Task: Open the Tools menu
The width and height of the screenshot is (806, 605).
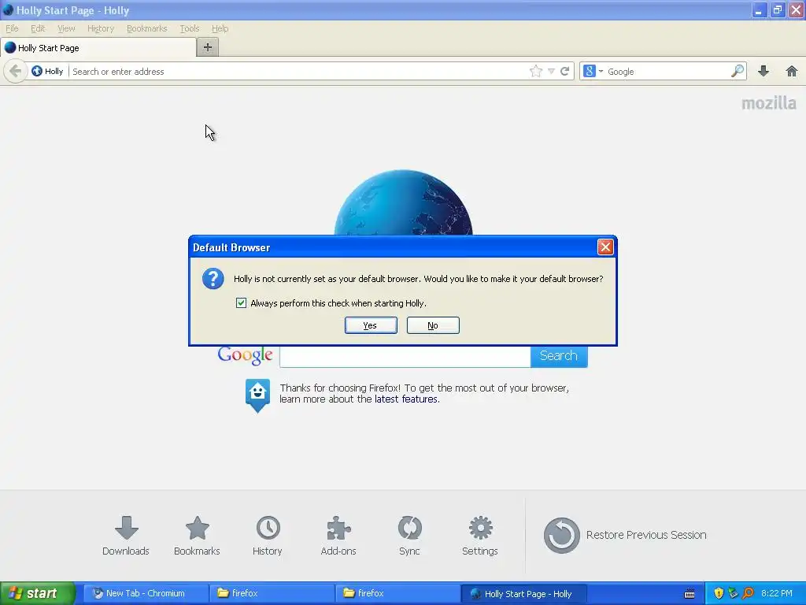Action: point(190,28)
